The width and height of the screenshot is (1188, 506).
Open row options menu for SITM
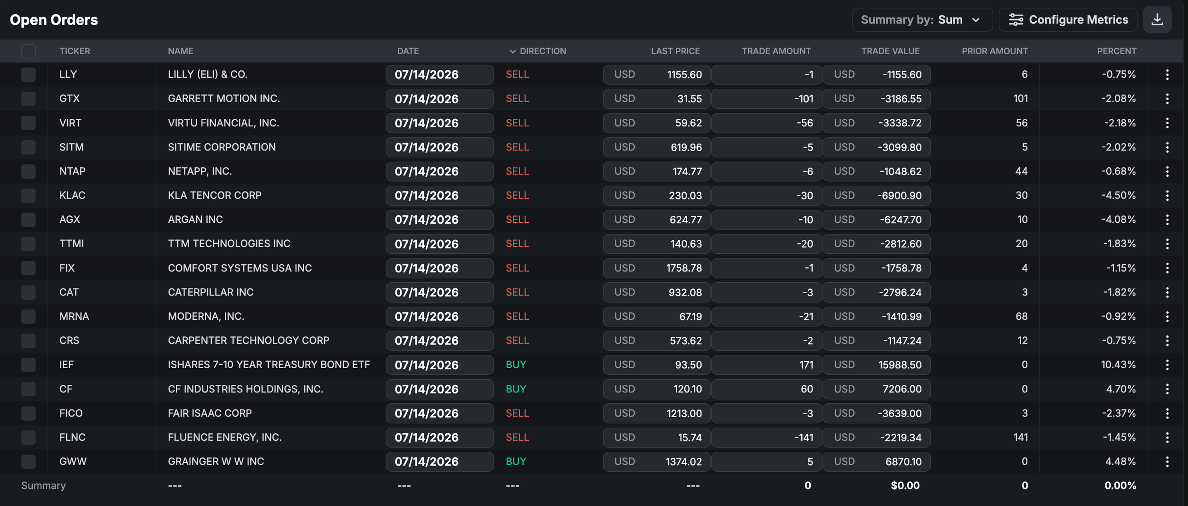(x=1167, y=147)
